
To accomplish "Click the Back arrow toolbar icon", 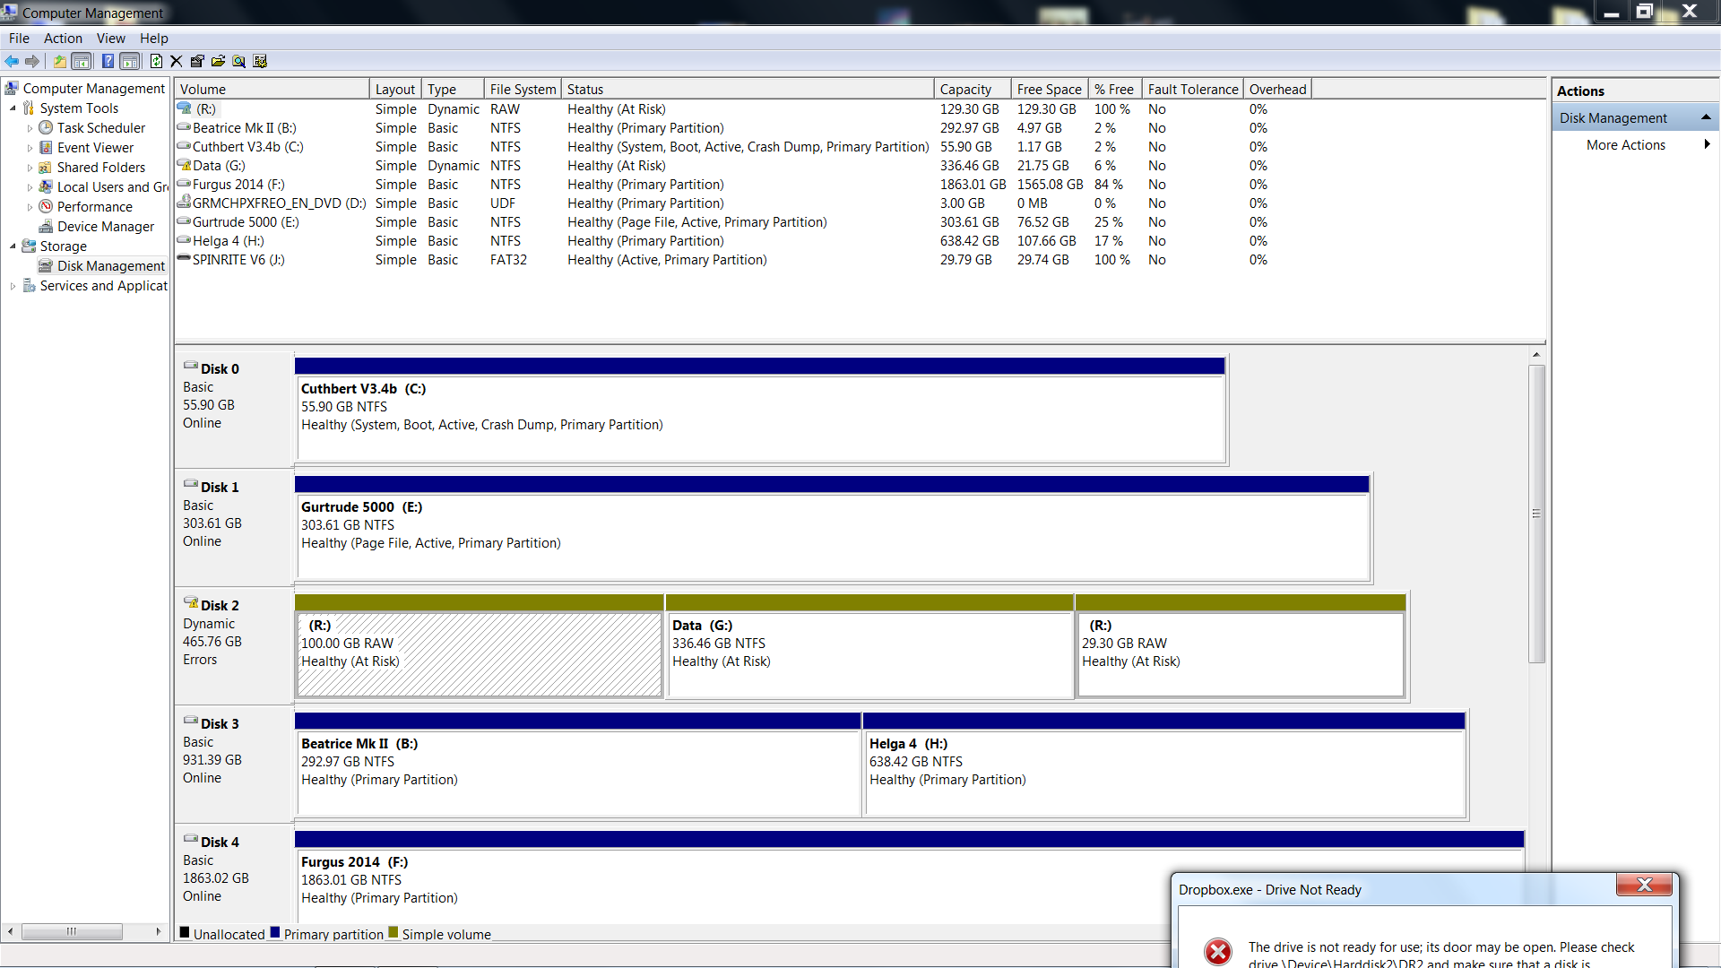I will click(12, 61).
